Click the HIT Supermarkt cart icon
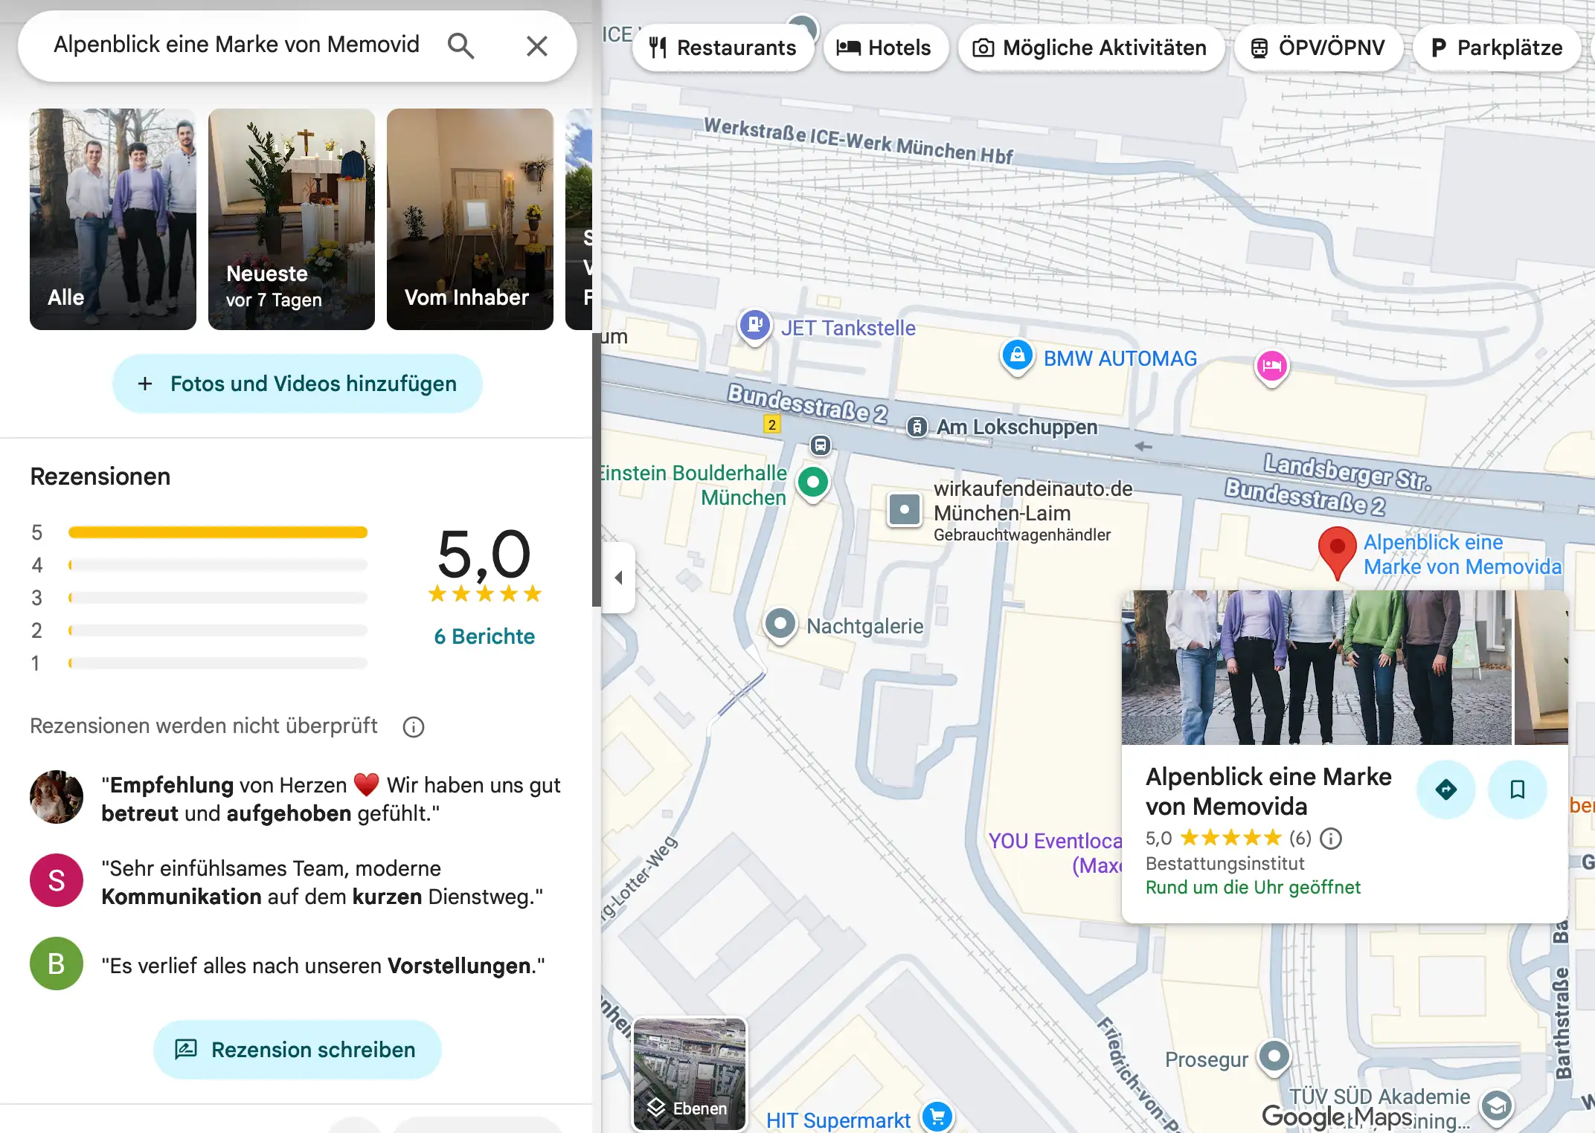Viewport: 1595px width, 1133px height. tap(937, 1116)
